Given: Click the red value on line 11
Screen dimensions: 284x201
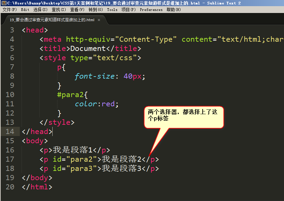Looking at the screenshot, I should pos(108,104).
